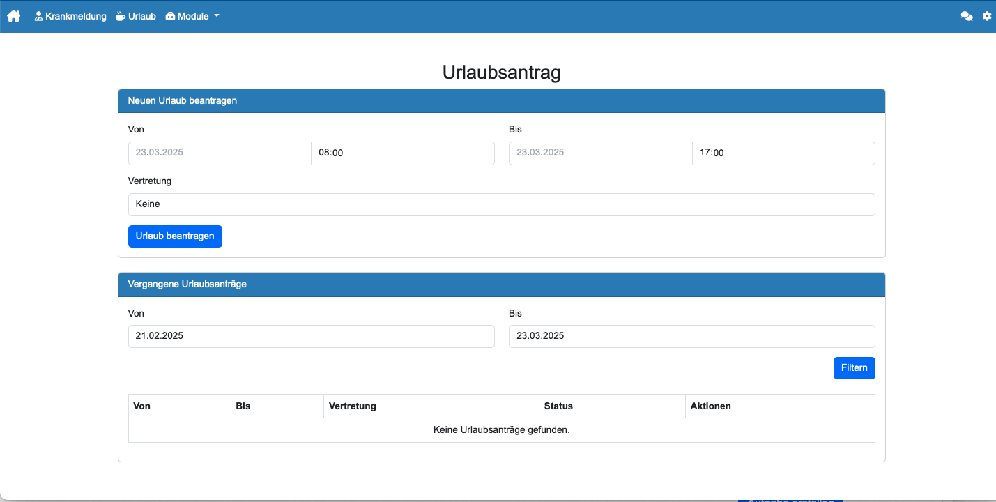Expand the Module dropdown menu

[x=192, y=15]
